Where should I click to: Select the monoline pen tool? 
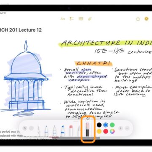[54, 131]
